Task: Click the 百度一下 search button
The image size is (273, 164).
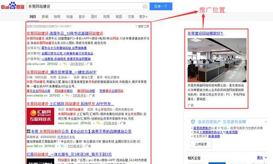Action: click(x=161, y=7)
